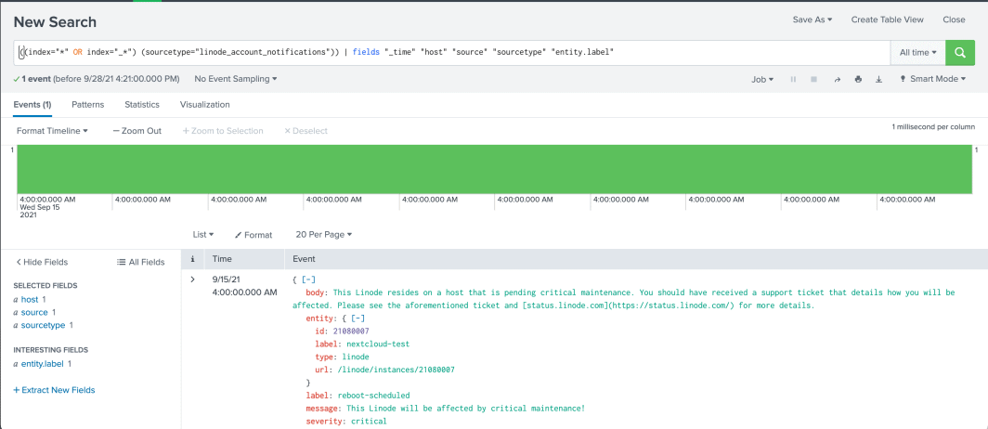The height and width of the screenshot is (429, 988).
Task: Collapse the top-level JSON event with [-]
Action: click(308, 280)
